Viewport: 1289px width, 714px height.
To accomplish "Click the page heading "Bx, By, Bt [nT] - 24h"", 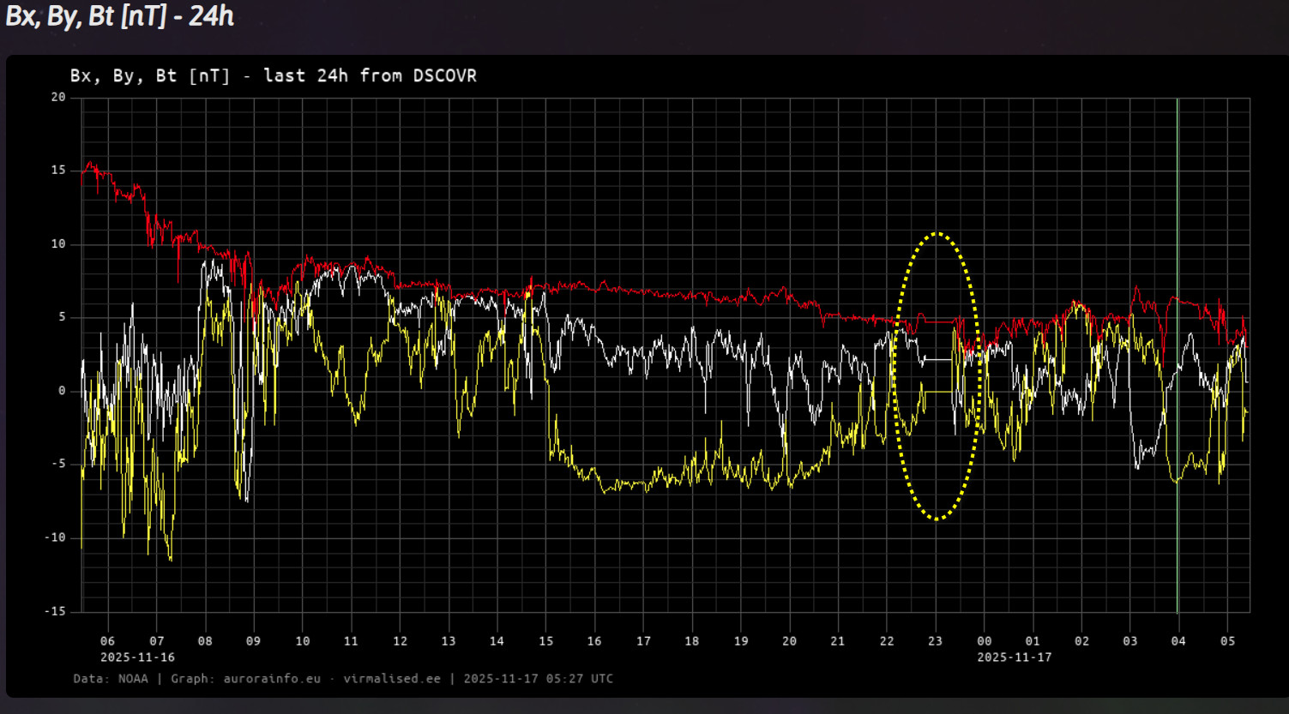I will 120,16.
